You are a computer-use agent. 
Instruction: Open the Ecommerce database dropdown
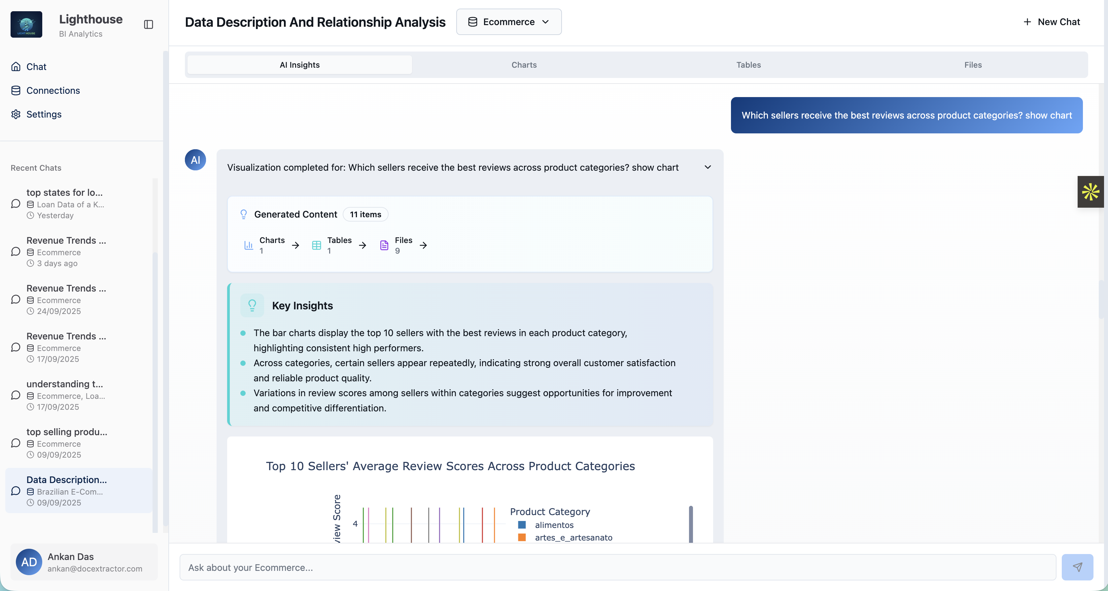(509, 22)
